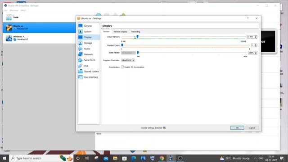
Task: Switch to the Recording tab
Action: 136,32
